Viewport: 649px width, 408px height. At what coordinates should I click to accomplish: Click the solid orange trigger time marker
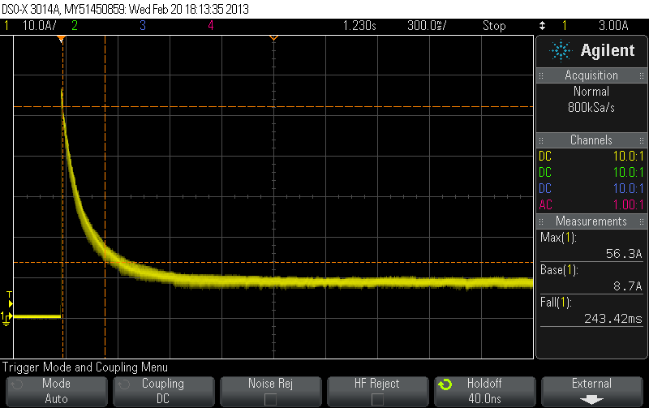point(62,39)
